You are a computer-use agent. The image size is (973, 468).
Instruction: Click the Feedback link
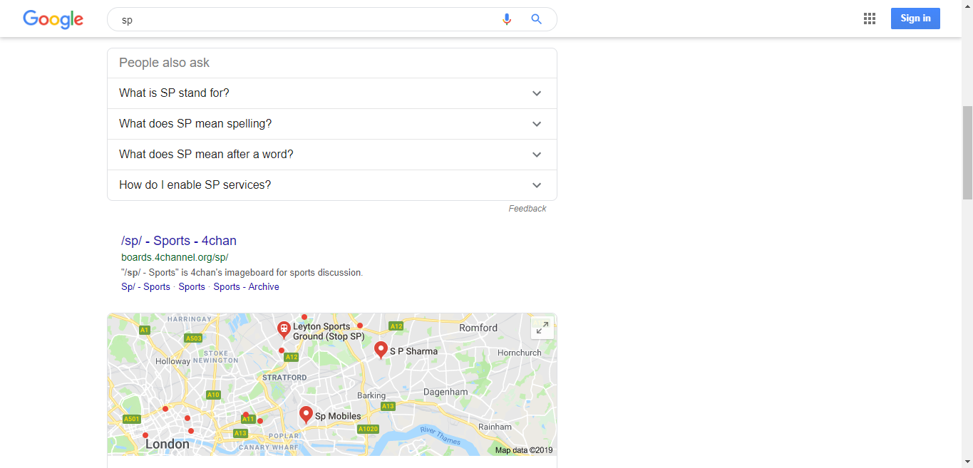(527, 209)
